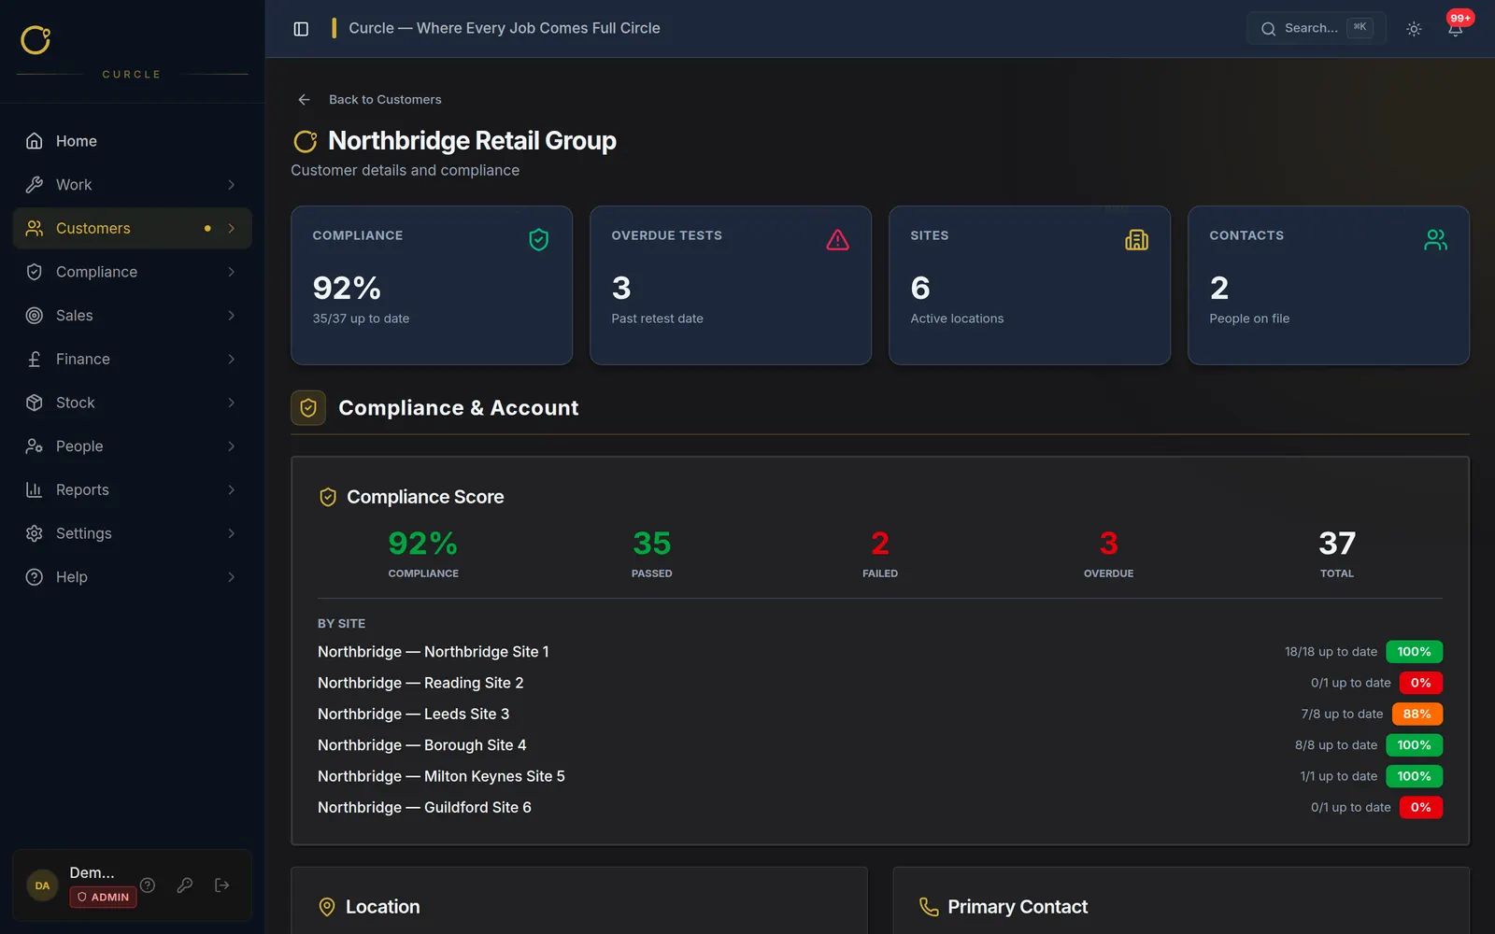Screen dimensions: 1495x934
Task: Click the 0% badge for Reading Site 2
Action: pyautogui.click(x=1420, y=683)
